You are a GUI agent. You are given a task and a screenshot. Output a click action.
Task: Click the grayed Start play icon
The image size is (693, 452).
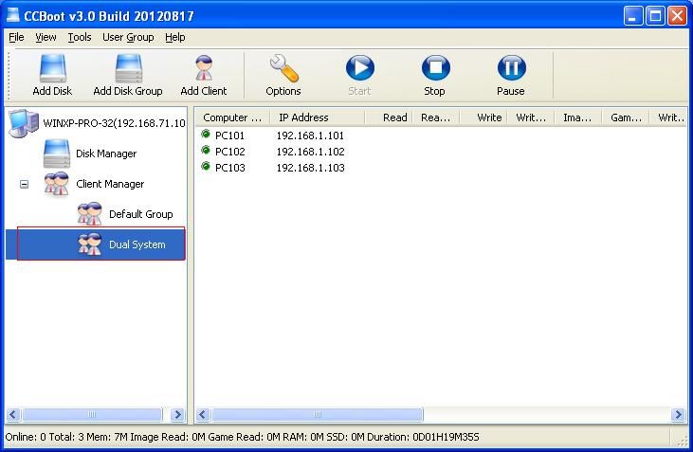click(x=359, y=68)
